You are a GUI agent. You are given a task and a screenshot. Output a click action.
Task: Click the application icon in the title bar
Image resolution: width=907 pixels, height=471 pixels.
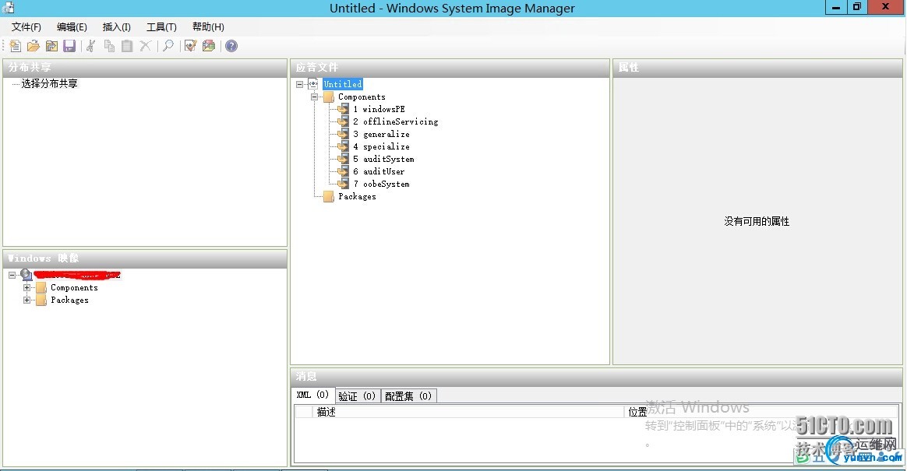[x=8, y=8]
